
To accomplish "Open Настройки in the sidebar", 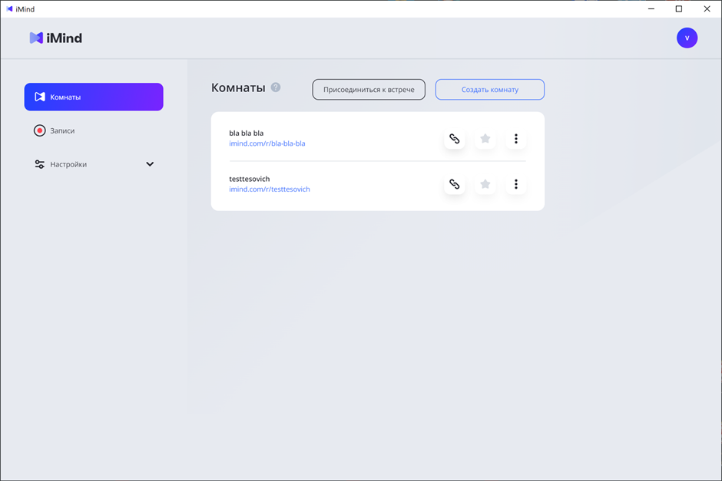I will (x=94, y=164).
